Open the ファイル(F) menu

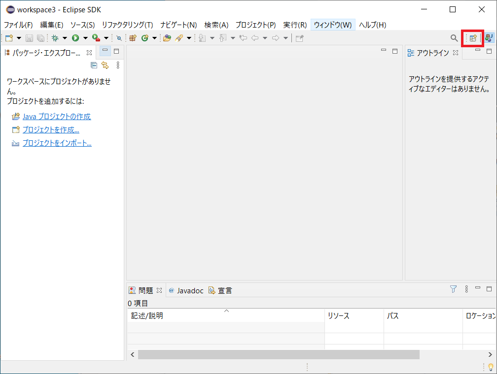pyautogui.click(x=18, y=25)
